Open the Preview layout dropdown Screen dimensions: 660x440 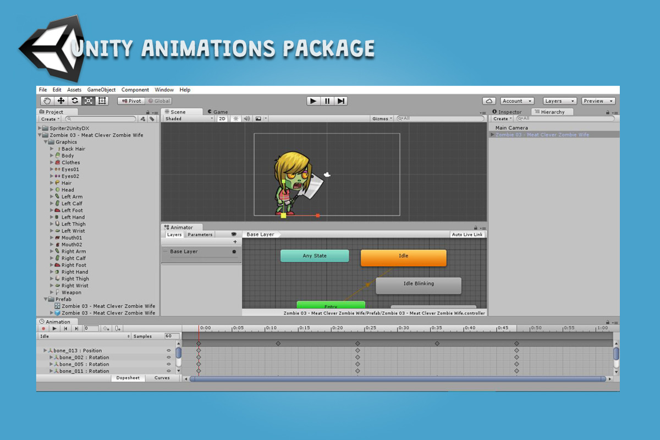coord(598,101)
